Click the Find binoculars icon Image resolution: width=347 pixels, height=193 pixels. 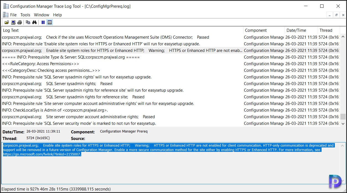35,22
